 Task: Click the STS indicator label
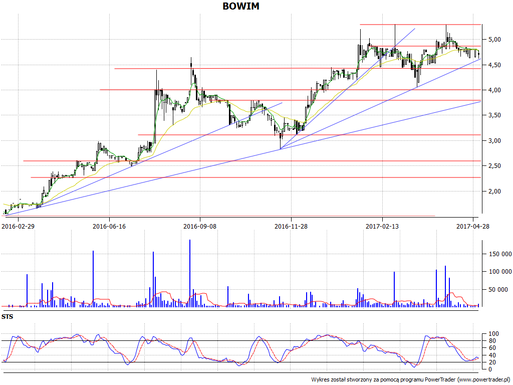[7, 317]
